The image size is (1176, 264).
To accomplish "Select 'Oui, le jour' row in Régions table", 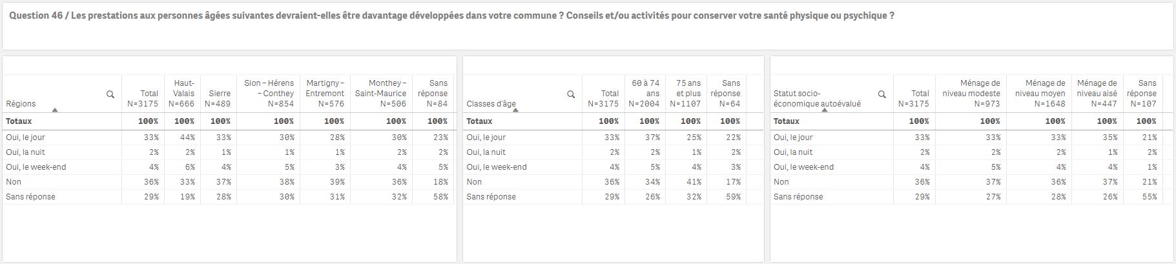I will pos(229,137).
